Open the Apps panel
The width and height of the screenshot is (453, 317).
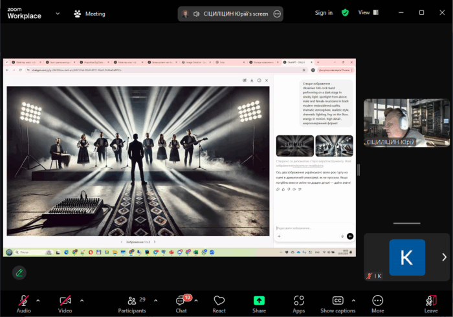pyautogui.click(x=298, y=301)
